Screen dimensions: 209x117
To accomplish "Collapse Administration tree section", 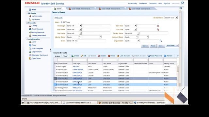I will (x=27, y=39).
